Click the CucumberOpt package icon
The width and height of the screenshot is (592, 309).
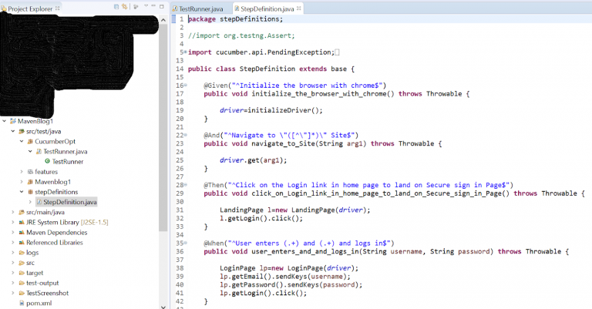coord(30,142)
